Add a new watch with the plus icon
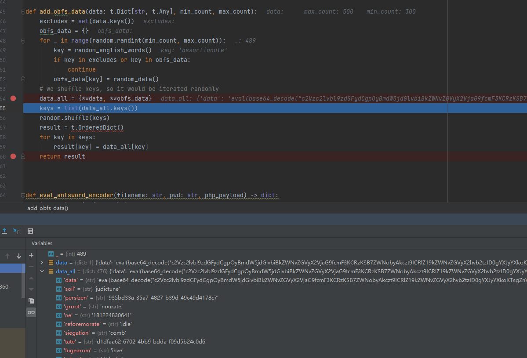The width and height of the screenshot is (527, 358). [31, 256]
